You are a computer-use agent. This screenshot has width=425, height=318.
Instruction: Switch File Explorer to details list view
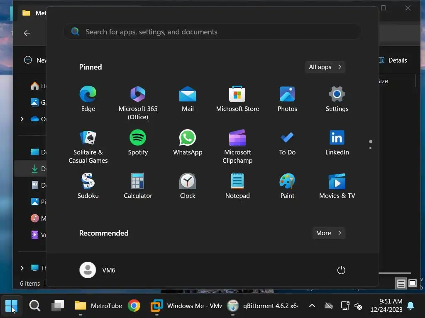tap(401, 283)
